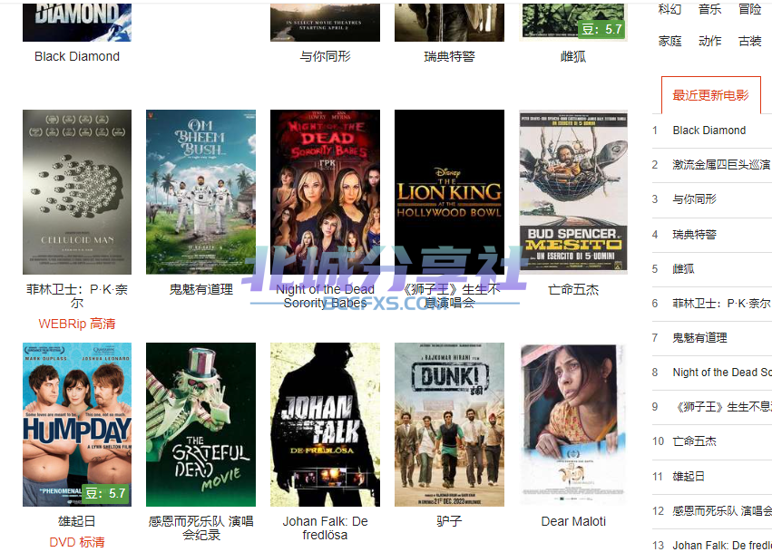Viewport: 772px width, 552px height.
Task: Open the Lion King at the Hollywood Bowl poster
Action: click(450, 192)
